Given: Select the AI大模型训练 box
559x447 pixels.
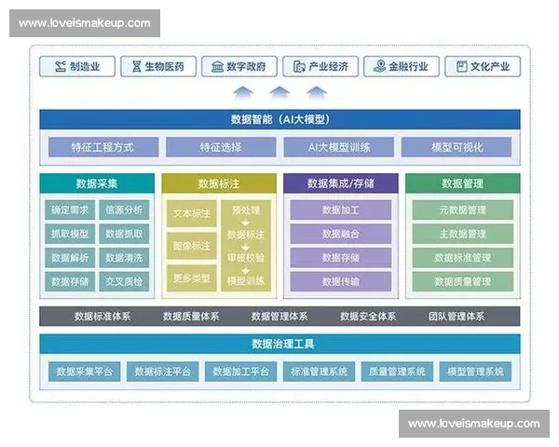Looking at the screenshot, I should (x=339, y=147).
